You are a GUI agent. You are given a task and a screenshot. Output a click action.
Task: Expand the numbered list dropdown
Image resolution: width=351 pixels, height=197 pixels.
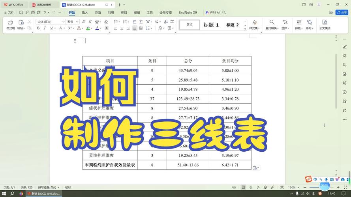tap(129, 22)
